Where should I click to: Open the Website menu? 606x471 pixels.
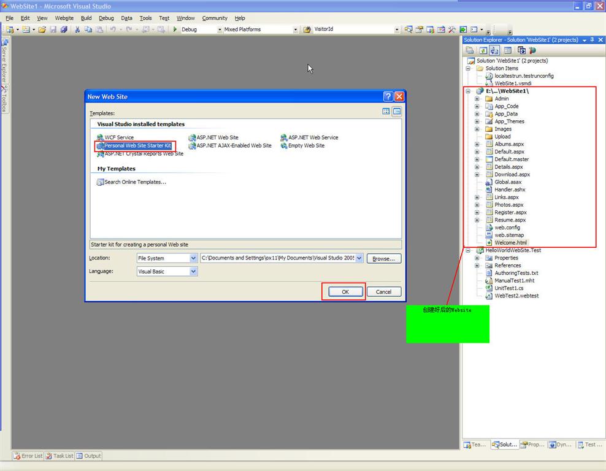click(64, 18)
